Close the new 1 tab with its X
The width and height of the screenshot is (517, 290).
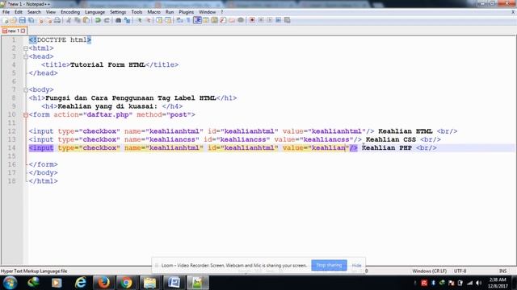point(23,31)
